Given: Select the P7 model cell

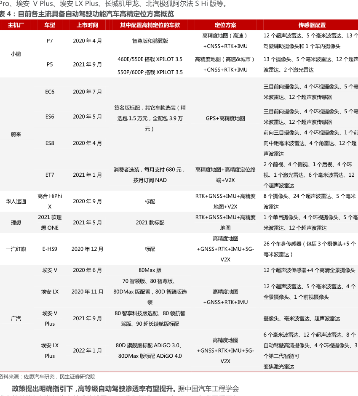Looking at the screenshot, I should (50, 41).
